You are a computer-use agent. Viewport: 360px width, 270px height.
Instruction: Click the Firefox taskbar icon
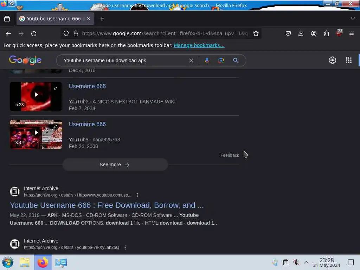tap(43, 262)
